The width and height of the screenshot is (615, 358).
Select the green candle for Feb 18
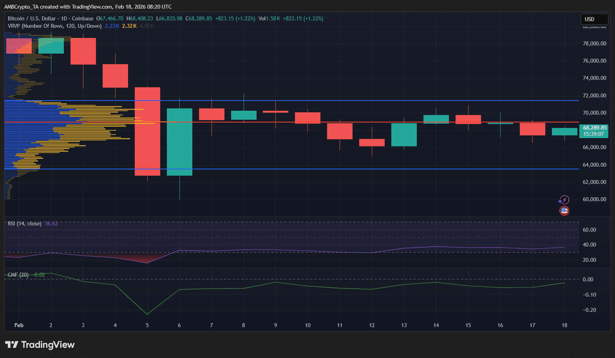click(x=564, y=132)
